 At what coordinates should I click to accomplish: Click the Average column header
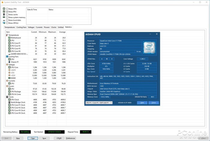pyautogui.click(x=62, y=32)
